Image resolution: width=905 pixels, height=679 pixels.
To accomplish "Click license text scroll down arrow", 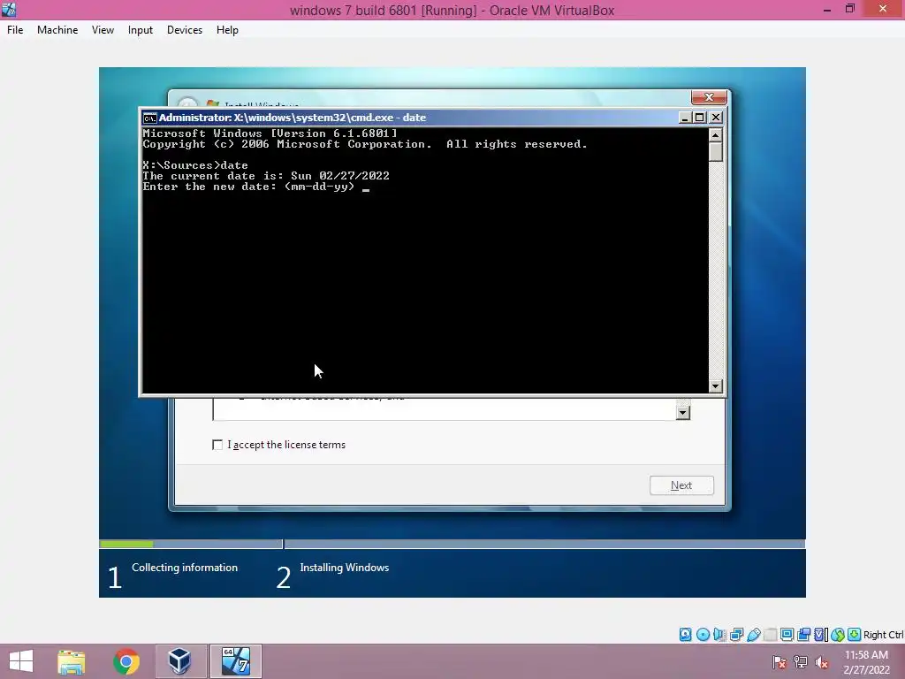I will [x=683, y=412].
